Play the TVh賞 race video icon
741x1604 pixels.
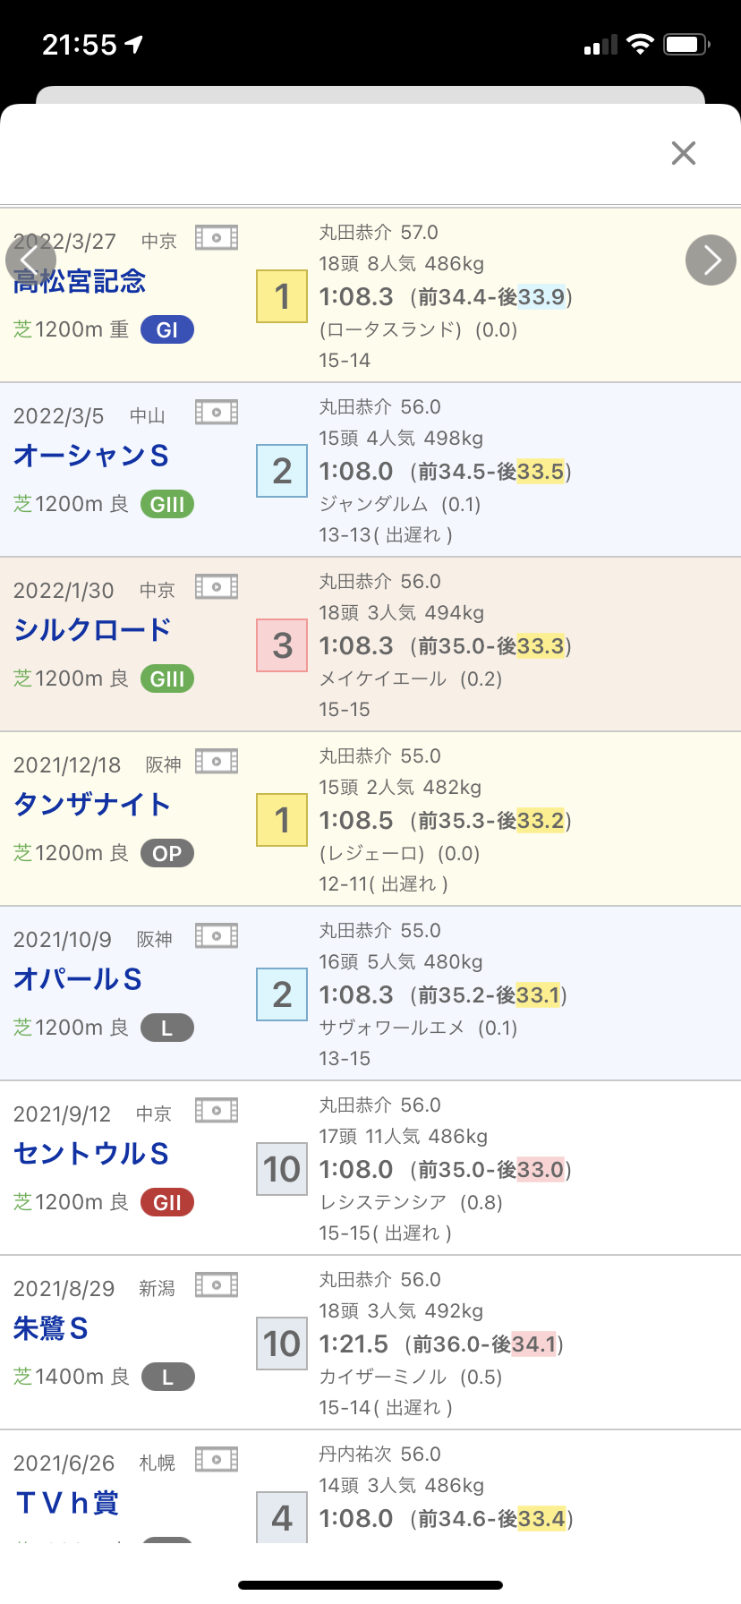tap(217, 1460)
